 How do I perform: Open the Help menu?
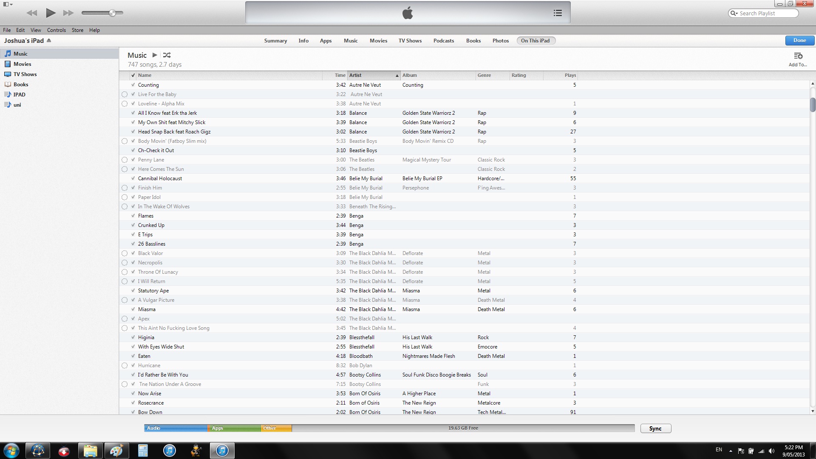pyautogui.click(x=94, y=30)
